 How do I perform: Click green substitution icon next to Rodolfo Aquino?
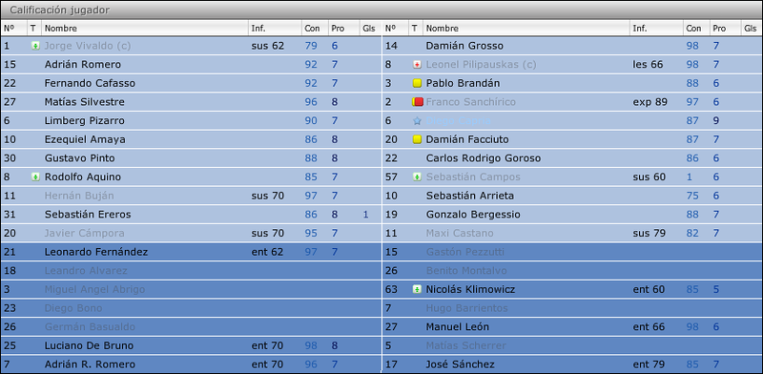tap(35, 177)
